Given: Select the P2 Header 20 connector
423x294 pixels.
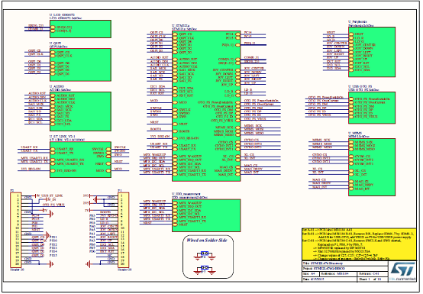Looking at the screenshot, I should tap(15, 230).
